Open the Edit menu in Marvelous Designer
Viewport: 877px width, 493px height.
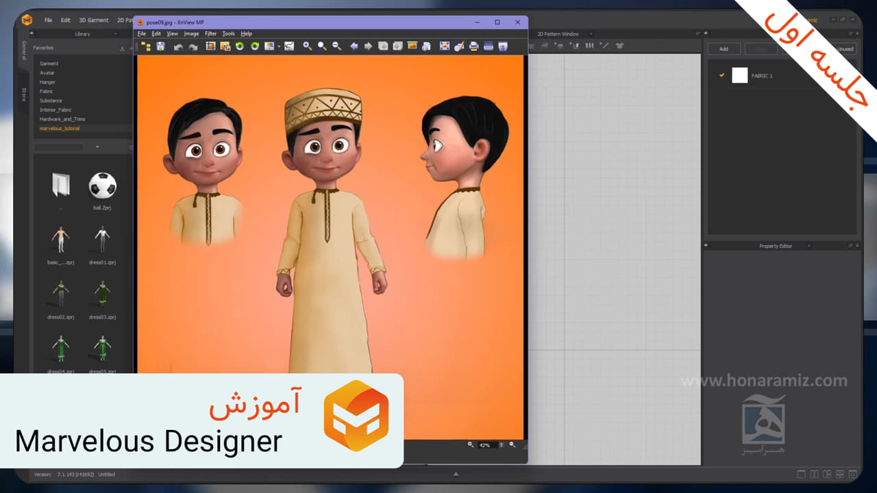coord(66,20)
